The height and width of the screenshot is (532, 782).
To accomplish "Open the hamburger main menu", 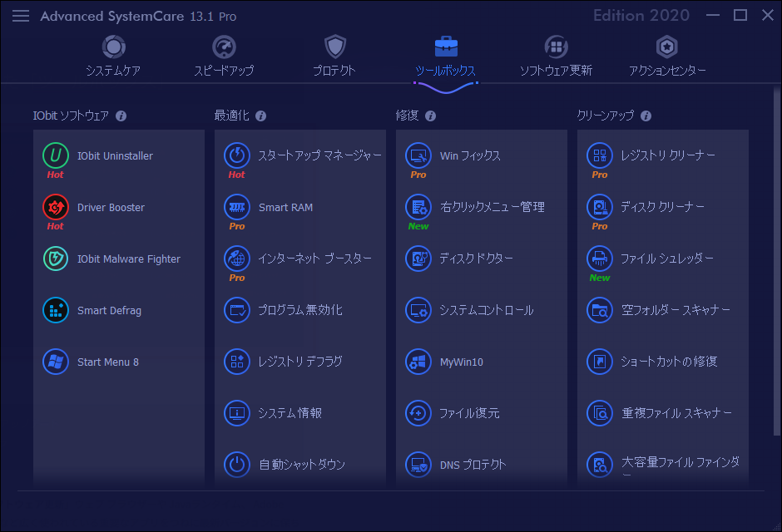I will [x=21, y=16].
